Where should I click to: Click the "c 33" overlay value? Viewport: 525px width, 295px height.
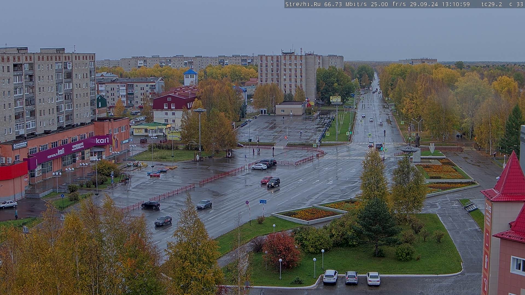(x=516, y=4)
